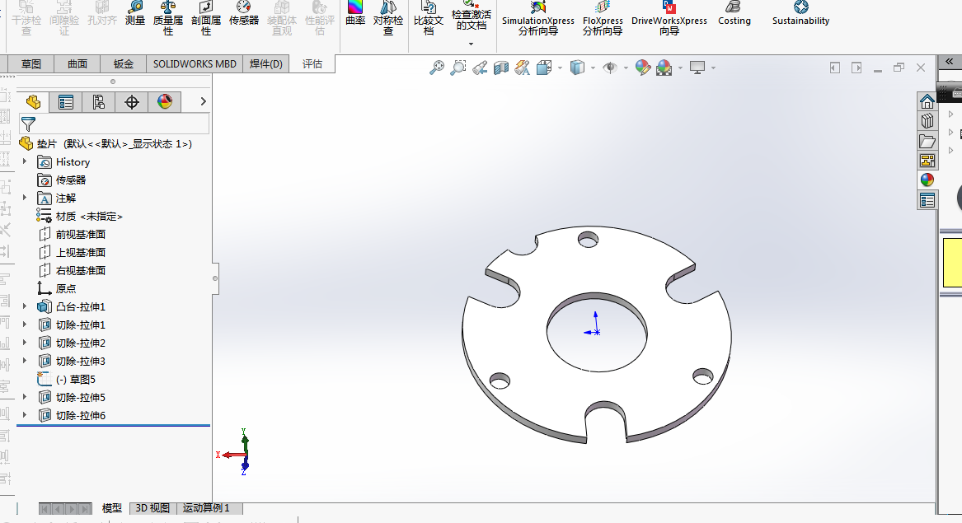Screen dimensions: 962x523
Task: Switch to 评估 tab
Action: click(312, 63)
